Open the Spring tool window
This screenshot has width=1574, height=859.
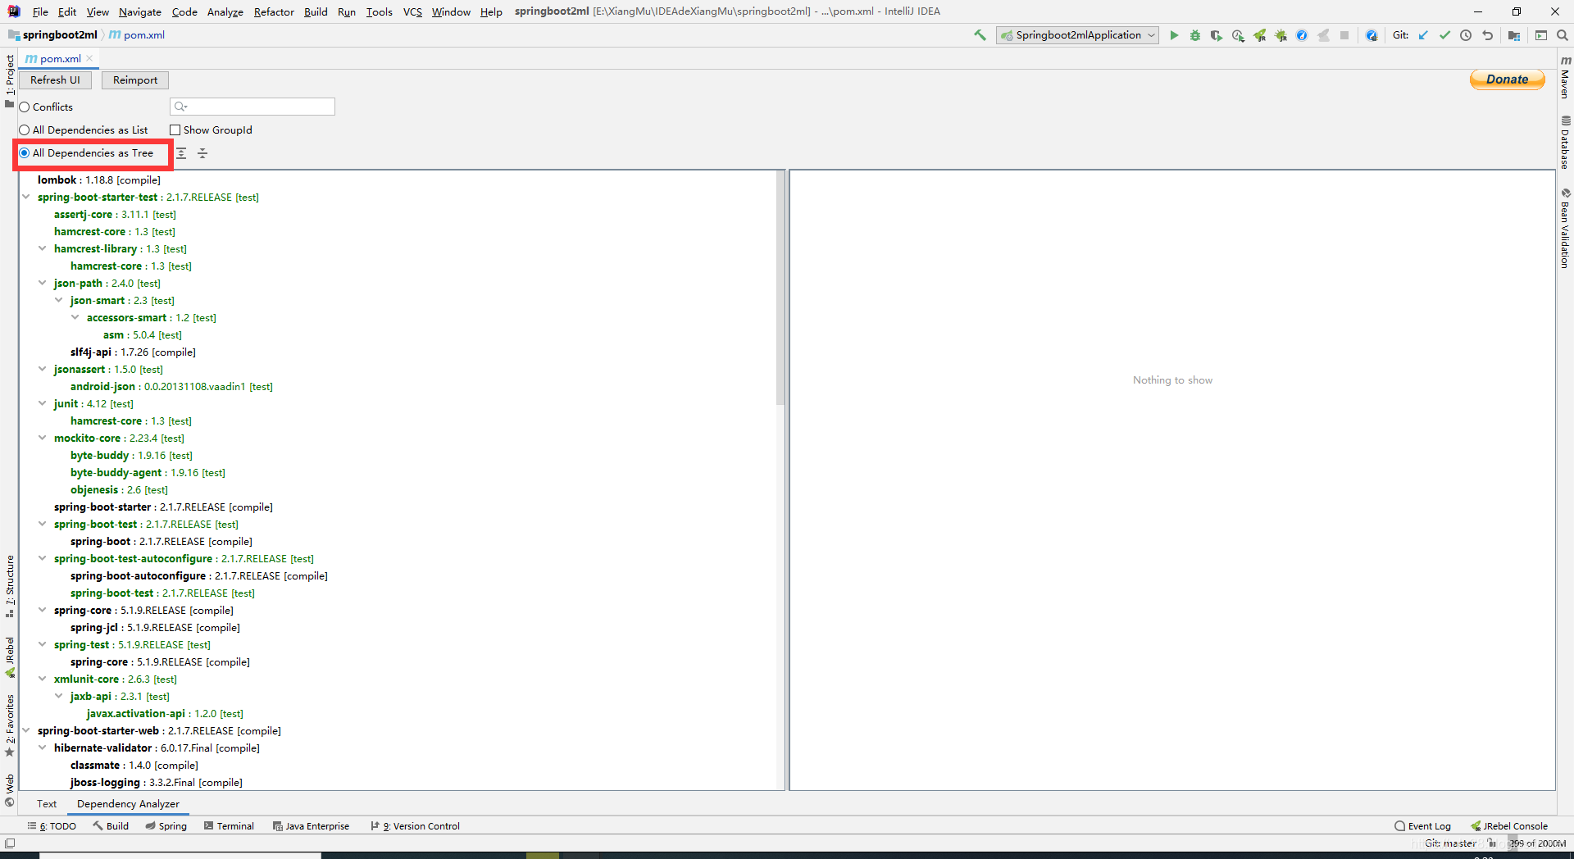(x=166, y=826)
